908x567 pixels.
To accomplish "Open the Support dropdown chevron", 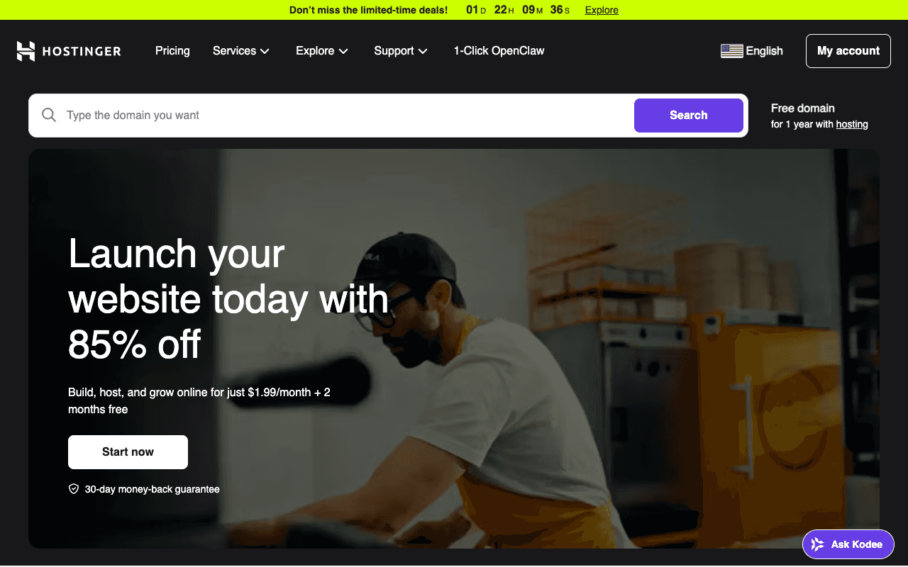I will coord(423,51).
